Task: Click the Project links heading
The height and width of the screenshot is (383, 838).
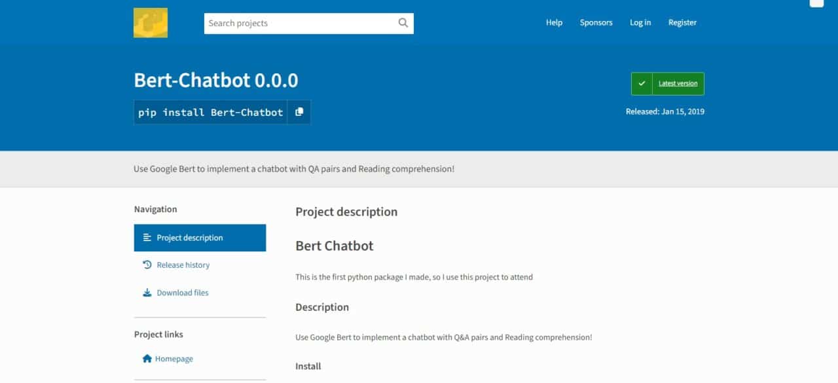Action: [158, 335]
